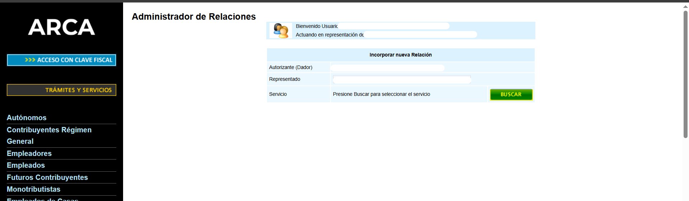Open Monotributistas link

click(x=33, y=189)
